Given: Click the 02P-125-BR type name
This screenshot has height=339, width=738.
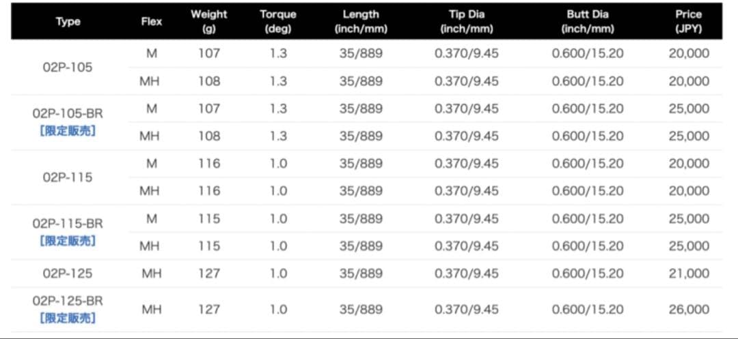Looking at the screenshot, I should click(68, 300).
